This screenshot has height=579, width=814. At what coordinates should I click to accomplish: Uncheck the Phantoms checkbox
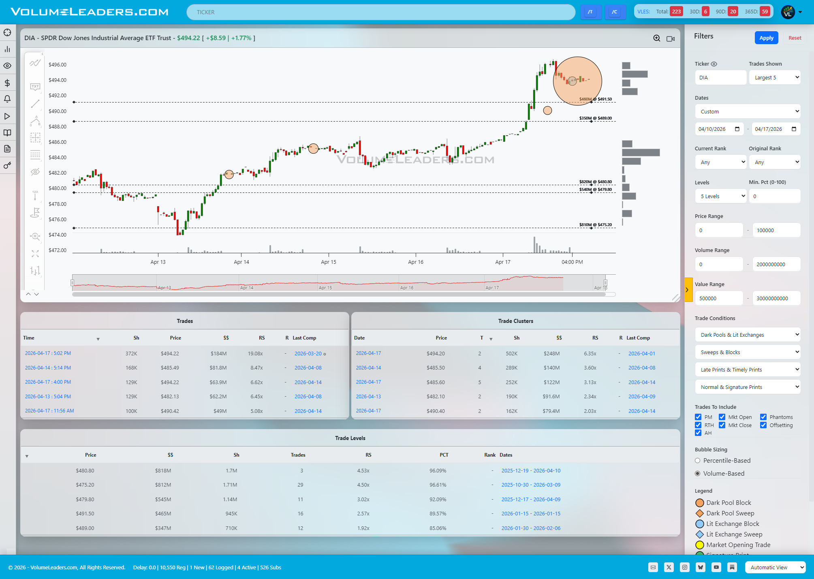pyautogui.click(x=763, y=417)
